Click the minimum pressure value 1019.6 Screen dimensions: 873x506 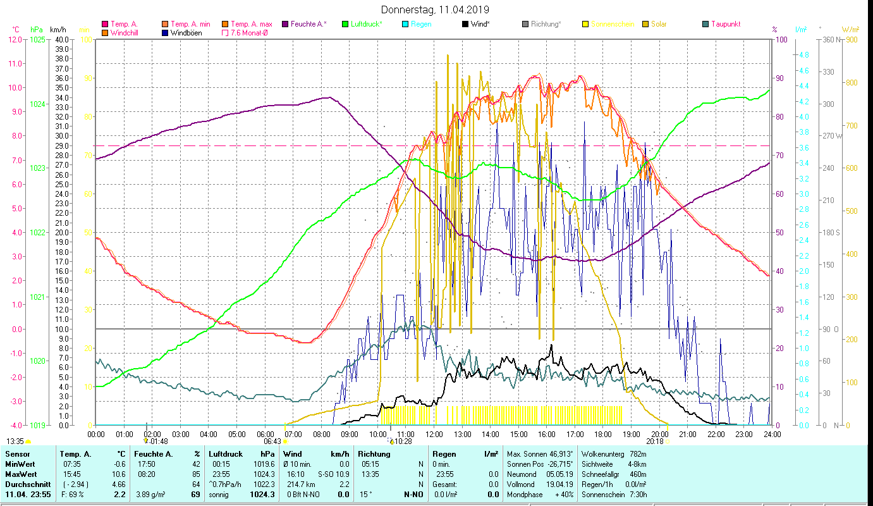coord(263,464)
